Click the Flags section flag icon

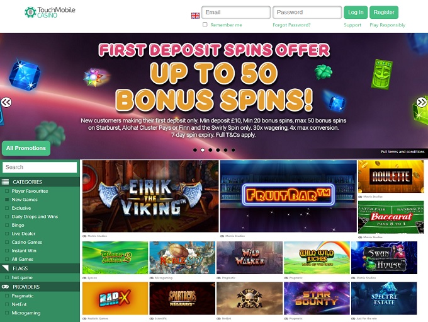[5, 268]
